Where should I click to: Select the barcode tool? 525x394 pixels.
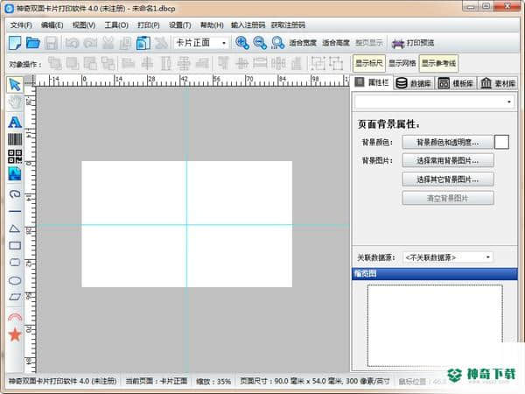click(15, 139)
